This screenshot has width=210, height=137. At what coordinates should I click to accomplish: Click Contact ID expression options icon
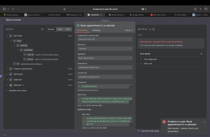pyautogui.click(x=131, y=87)
